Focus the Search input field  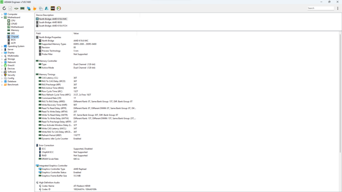(x=320, y=8)
